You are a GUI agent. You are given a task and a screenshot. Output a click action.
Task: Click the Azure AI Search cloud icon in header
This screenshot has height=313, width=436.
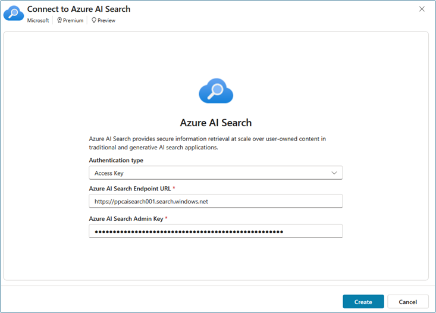[x=13, y=13]
